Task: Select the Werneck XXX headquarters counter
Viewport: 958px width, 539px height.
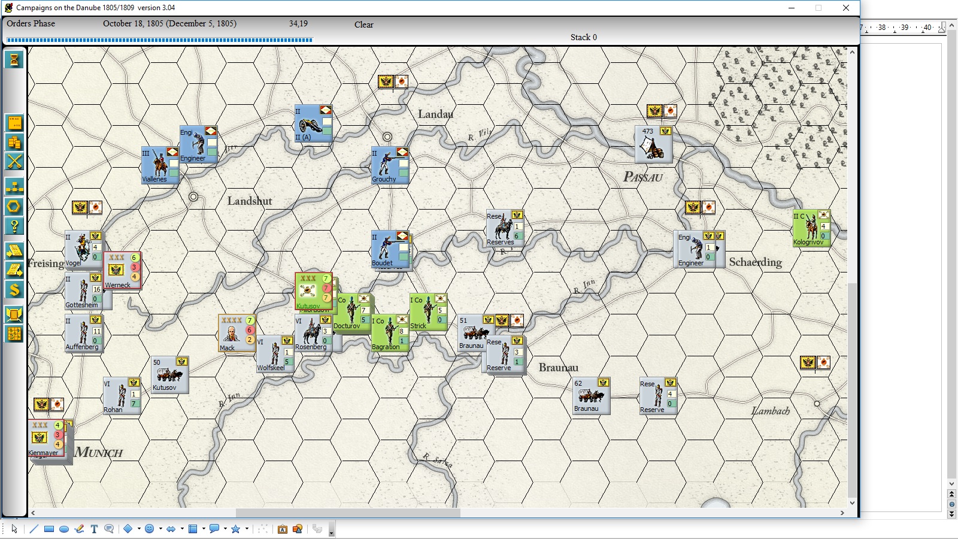Action: pyautogui.click(x=122, y=270)
